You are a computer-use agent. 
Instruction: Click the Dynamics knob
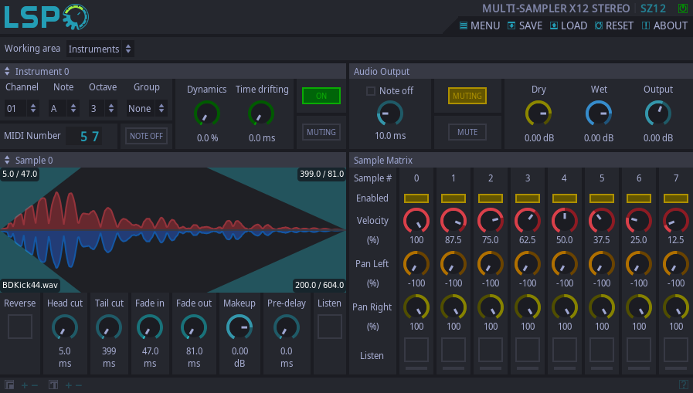pyautogui.click(x=207, y=113)
